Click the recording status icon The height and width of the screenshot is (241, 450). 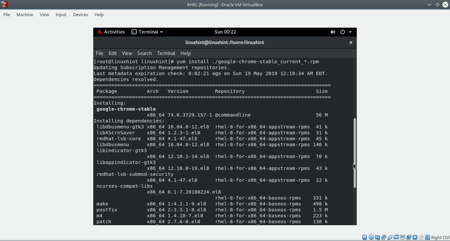point(409,237)
